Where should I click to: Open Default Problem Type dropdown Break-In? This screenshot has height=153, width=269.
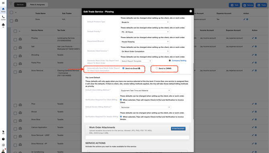pyautogui.click(x=145, y=22)
